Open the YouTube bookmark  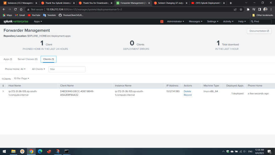tap(34, 15)
